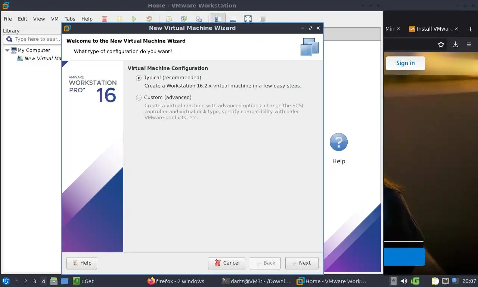
Task: Select My Computer in Library tree
Action: [30, 50]
